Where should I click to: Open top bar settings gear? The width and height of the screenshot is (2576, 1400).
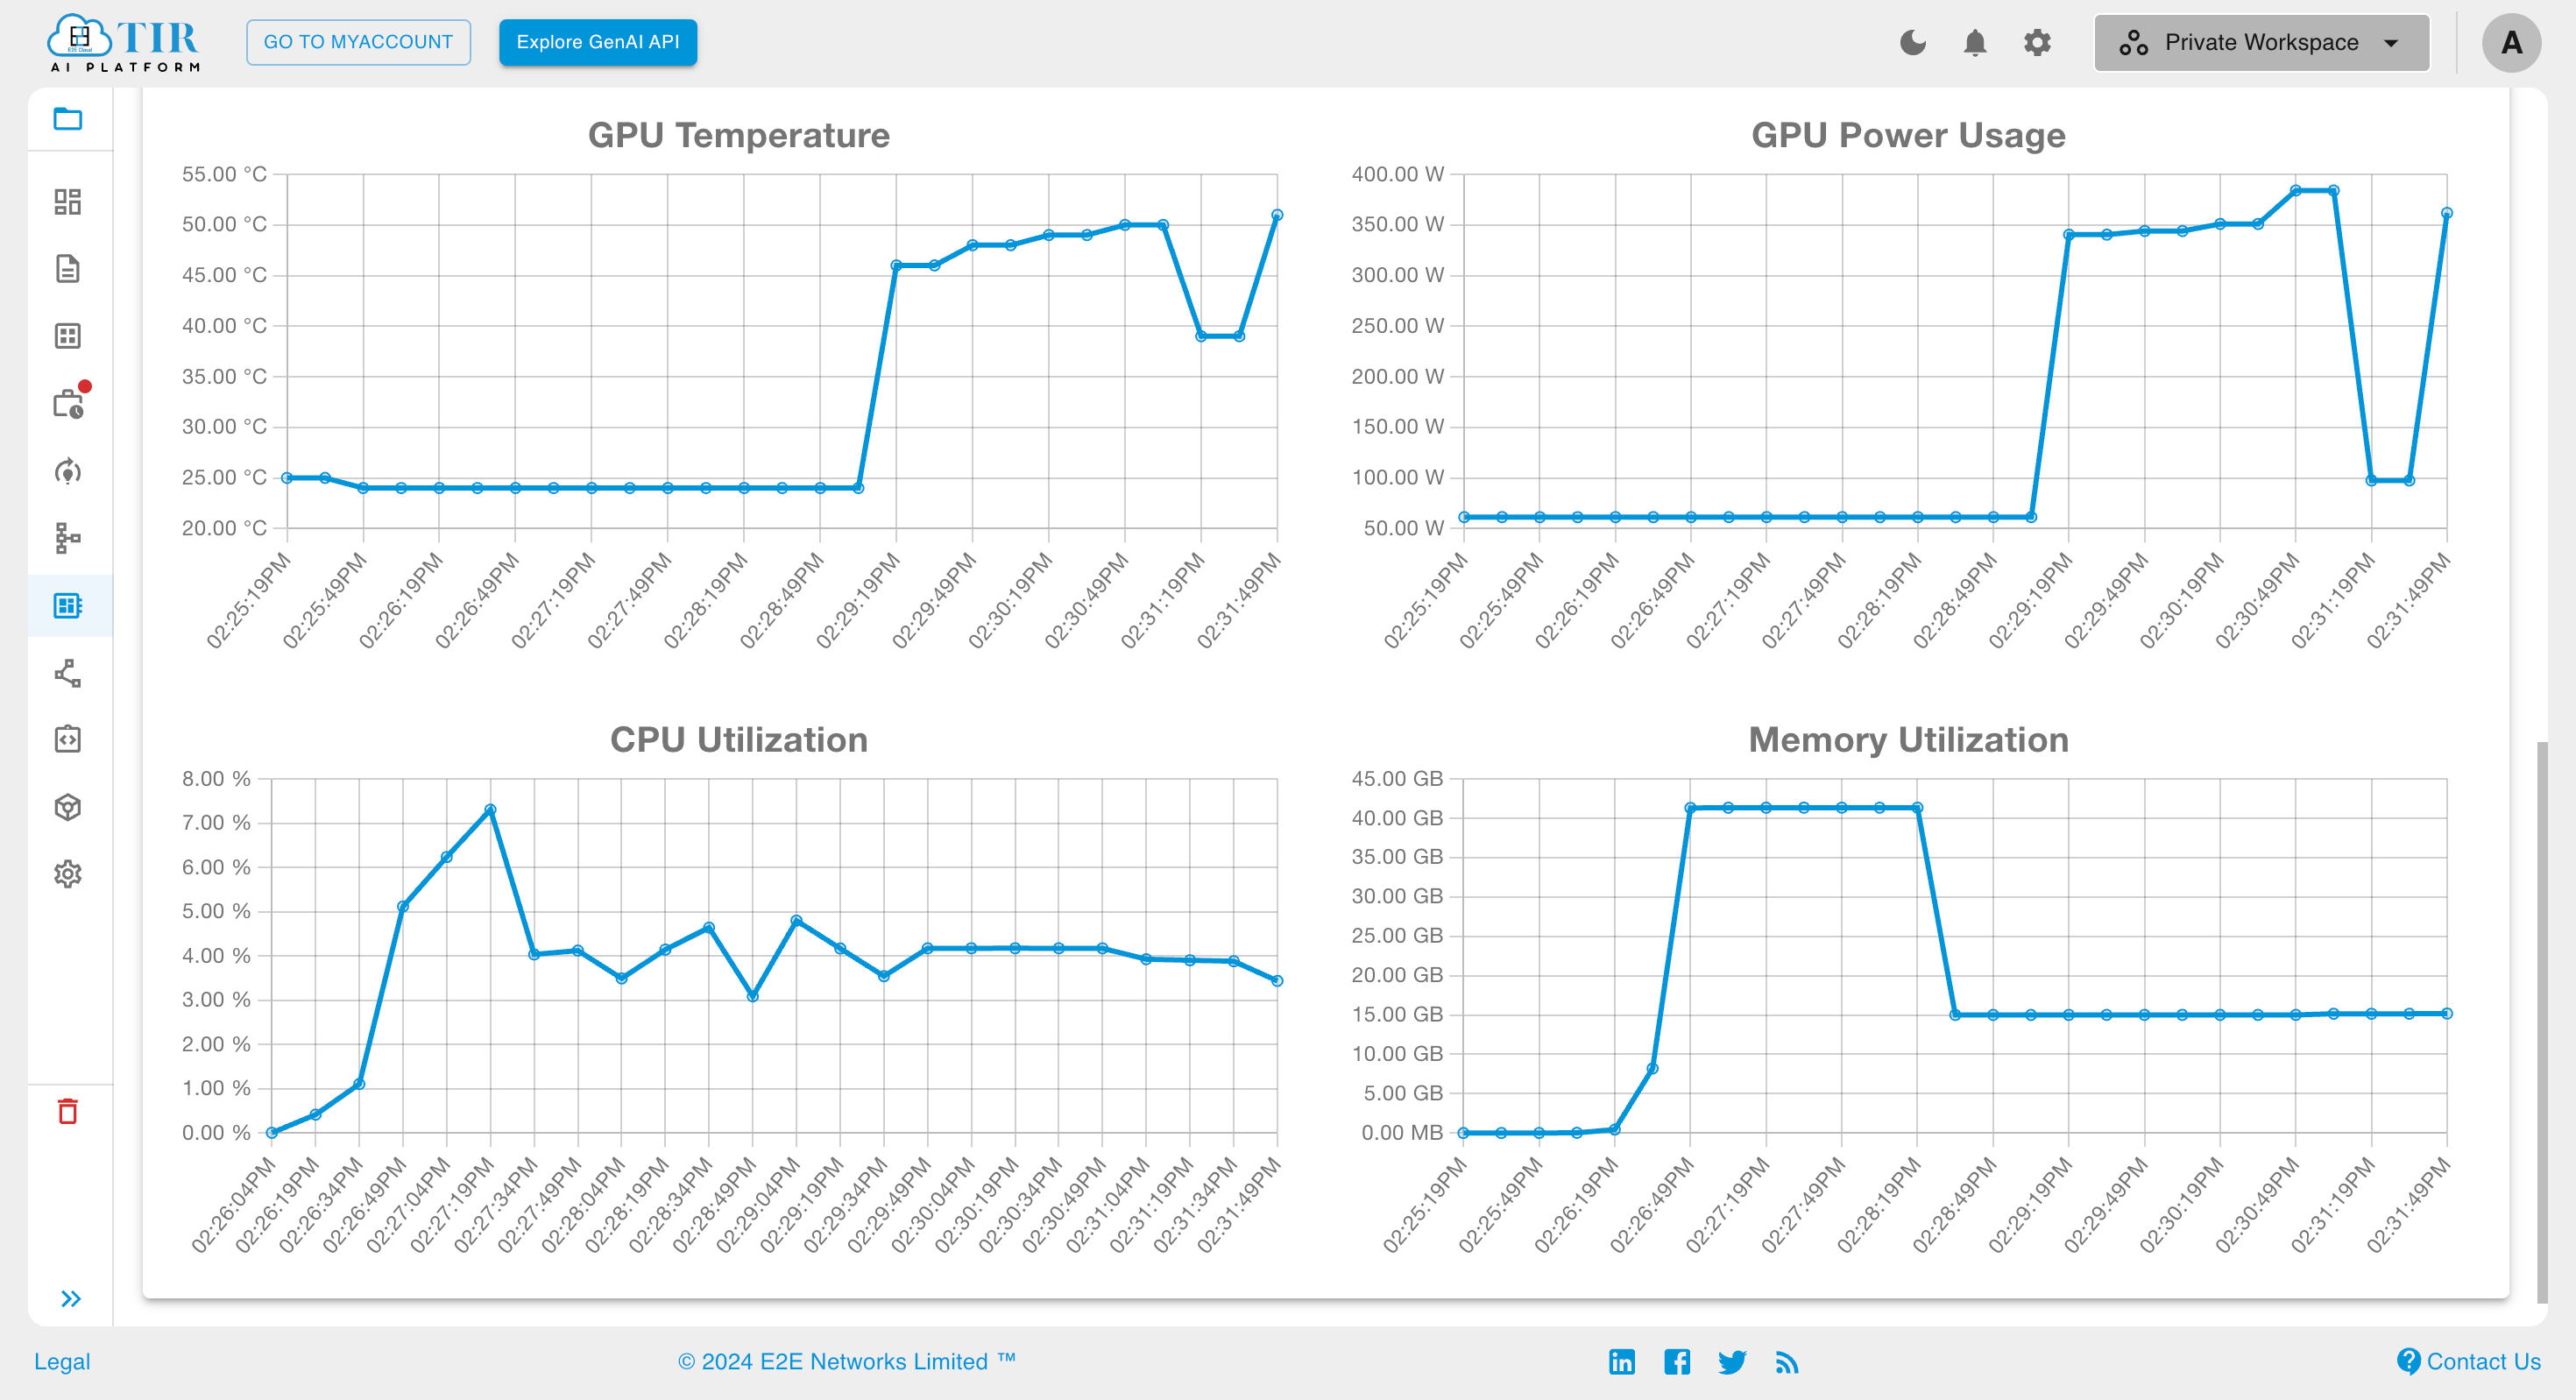coord(2037,42)
